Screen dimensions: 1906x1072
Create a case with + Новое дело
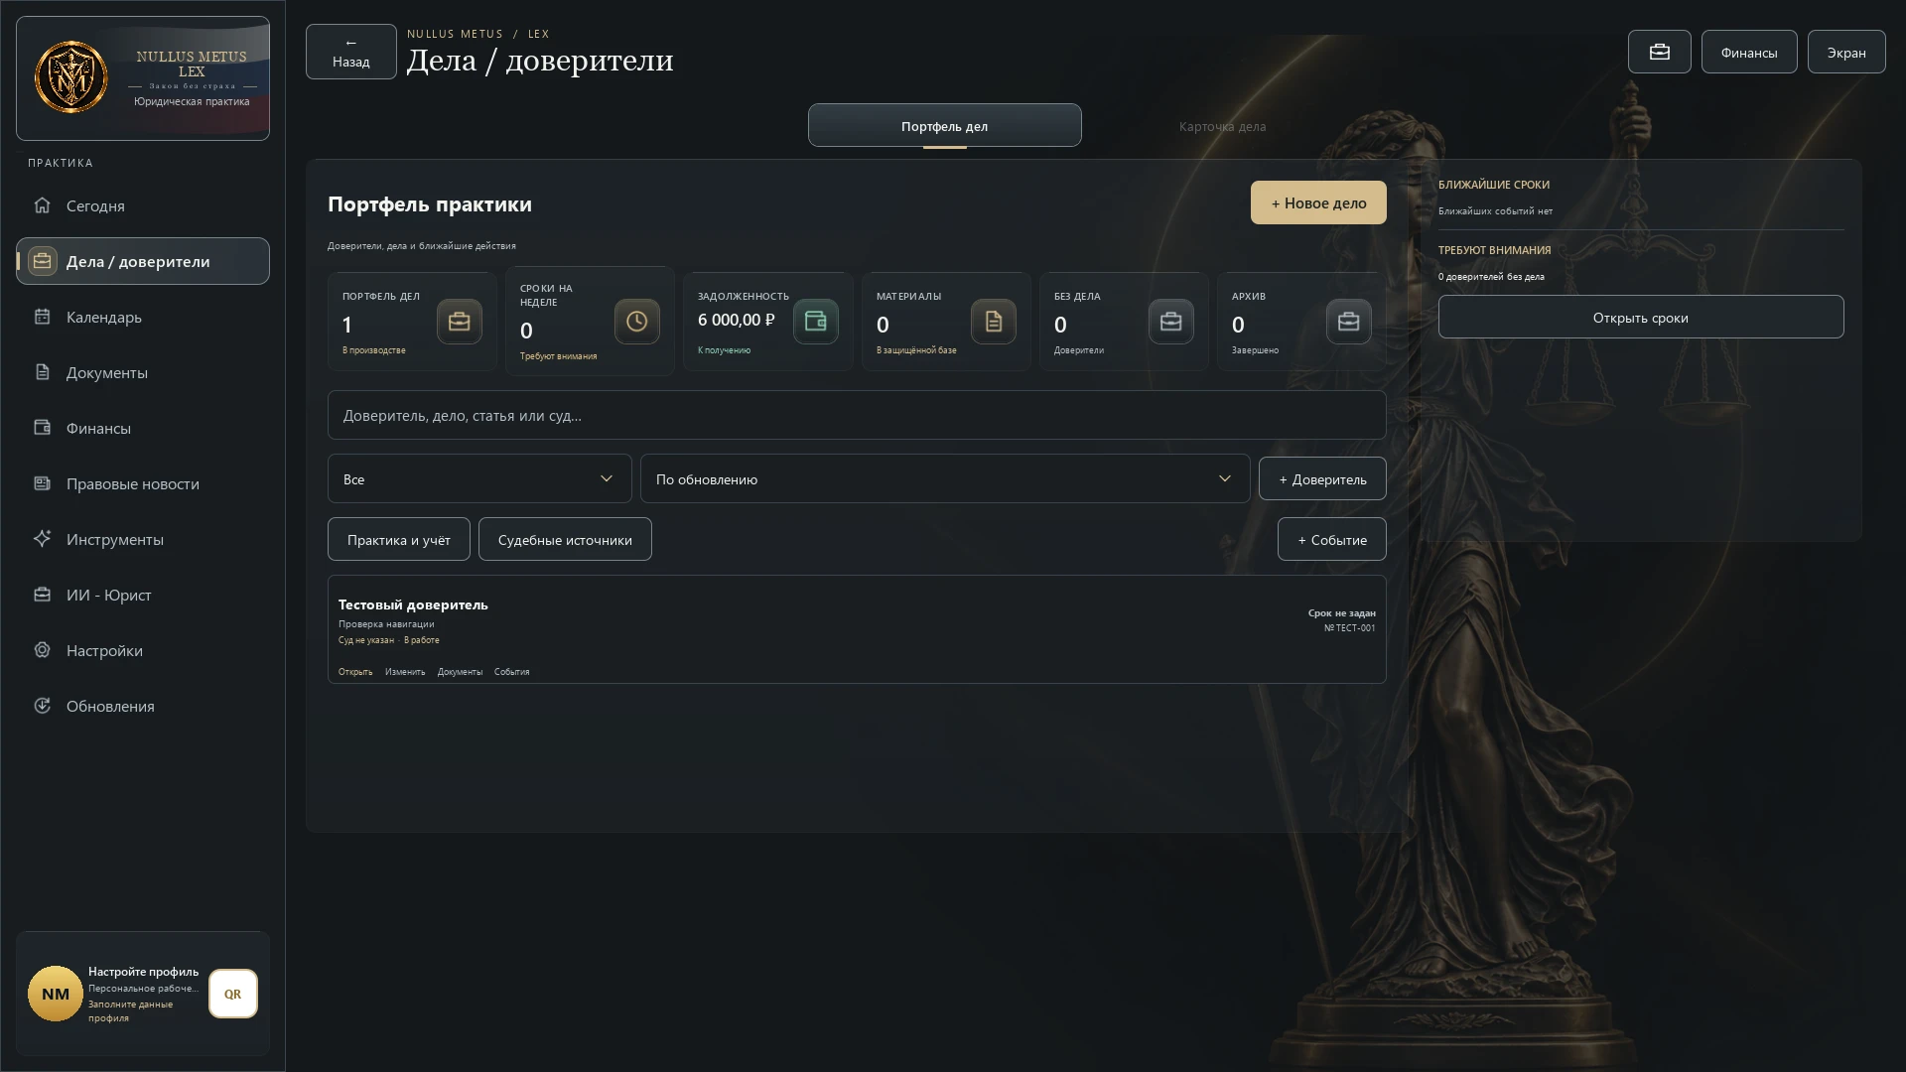tap(1318, 202)
